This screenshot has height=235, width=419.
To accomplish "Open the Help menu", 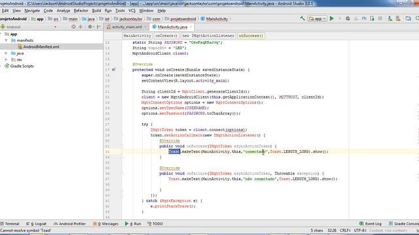I will click(162, 10).
